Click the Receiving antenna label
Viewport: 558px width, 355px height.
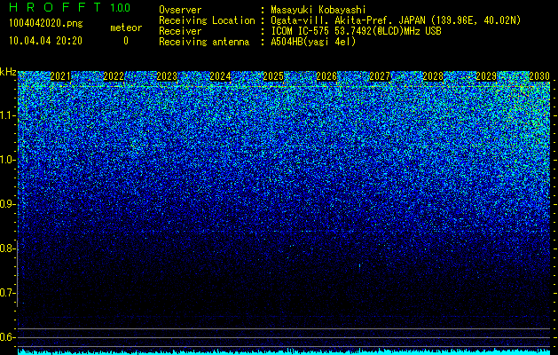[x=204, y=42]
